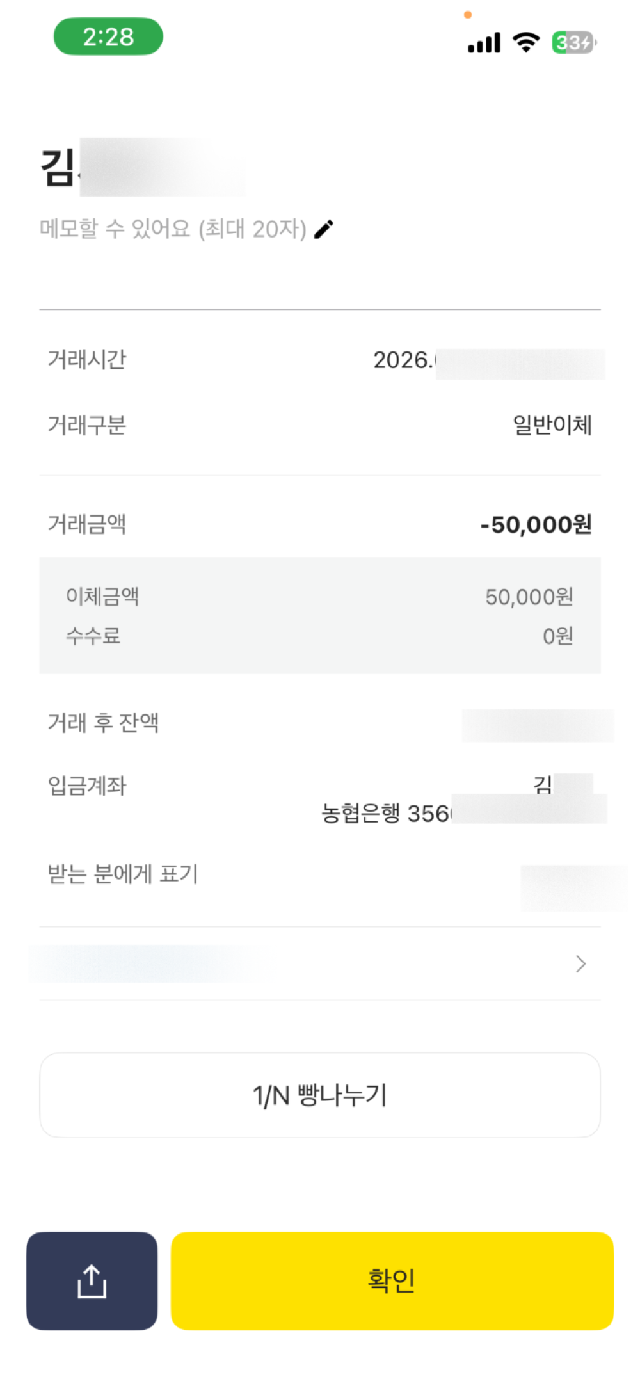Viewport: 640px width, 1386px height.
Task: Tap the 일반이체 transaction type value
Action: (552, 424)
